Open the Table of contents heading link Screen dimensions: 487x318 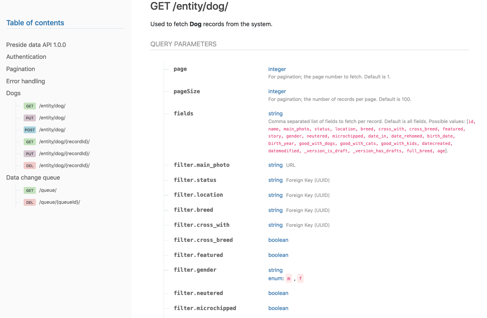pyautogui.click(x=35, y=23)
